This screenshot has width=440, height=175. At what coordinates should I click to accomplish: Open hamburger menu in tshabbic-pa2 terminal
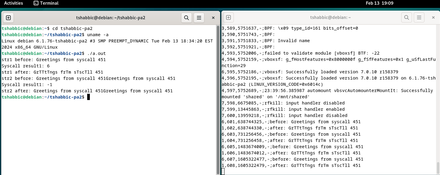199,18
